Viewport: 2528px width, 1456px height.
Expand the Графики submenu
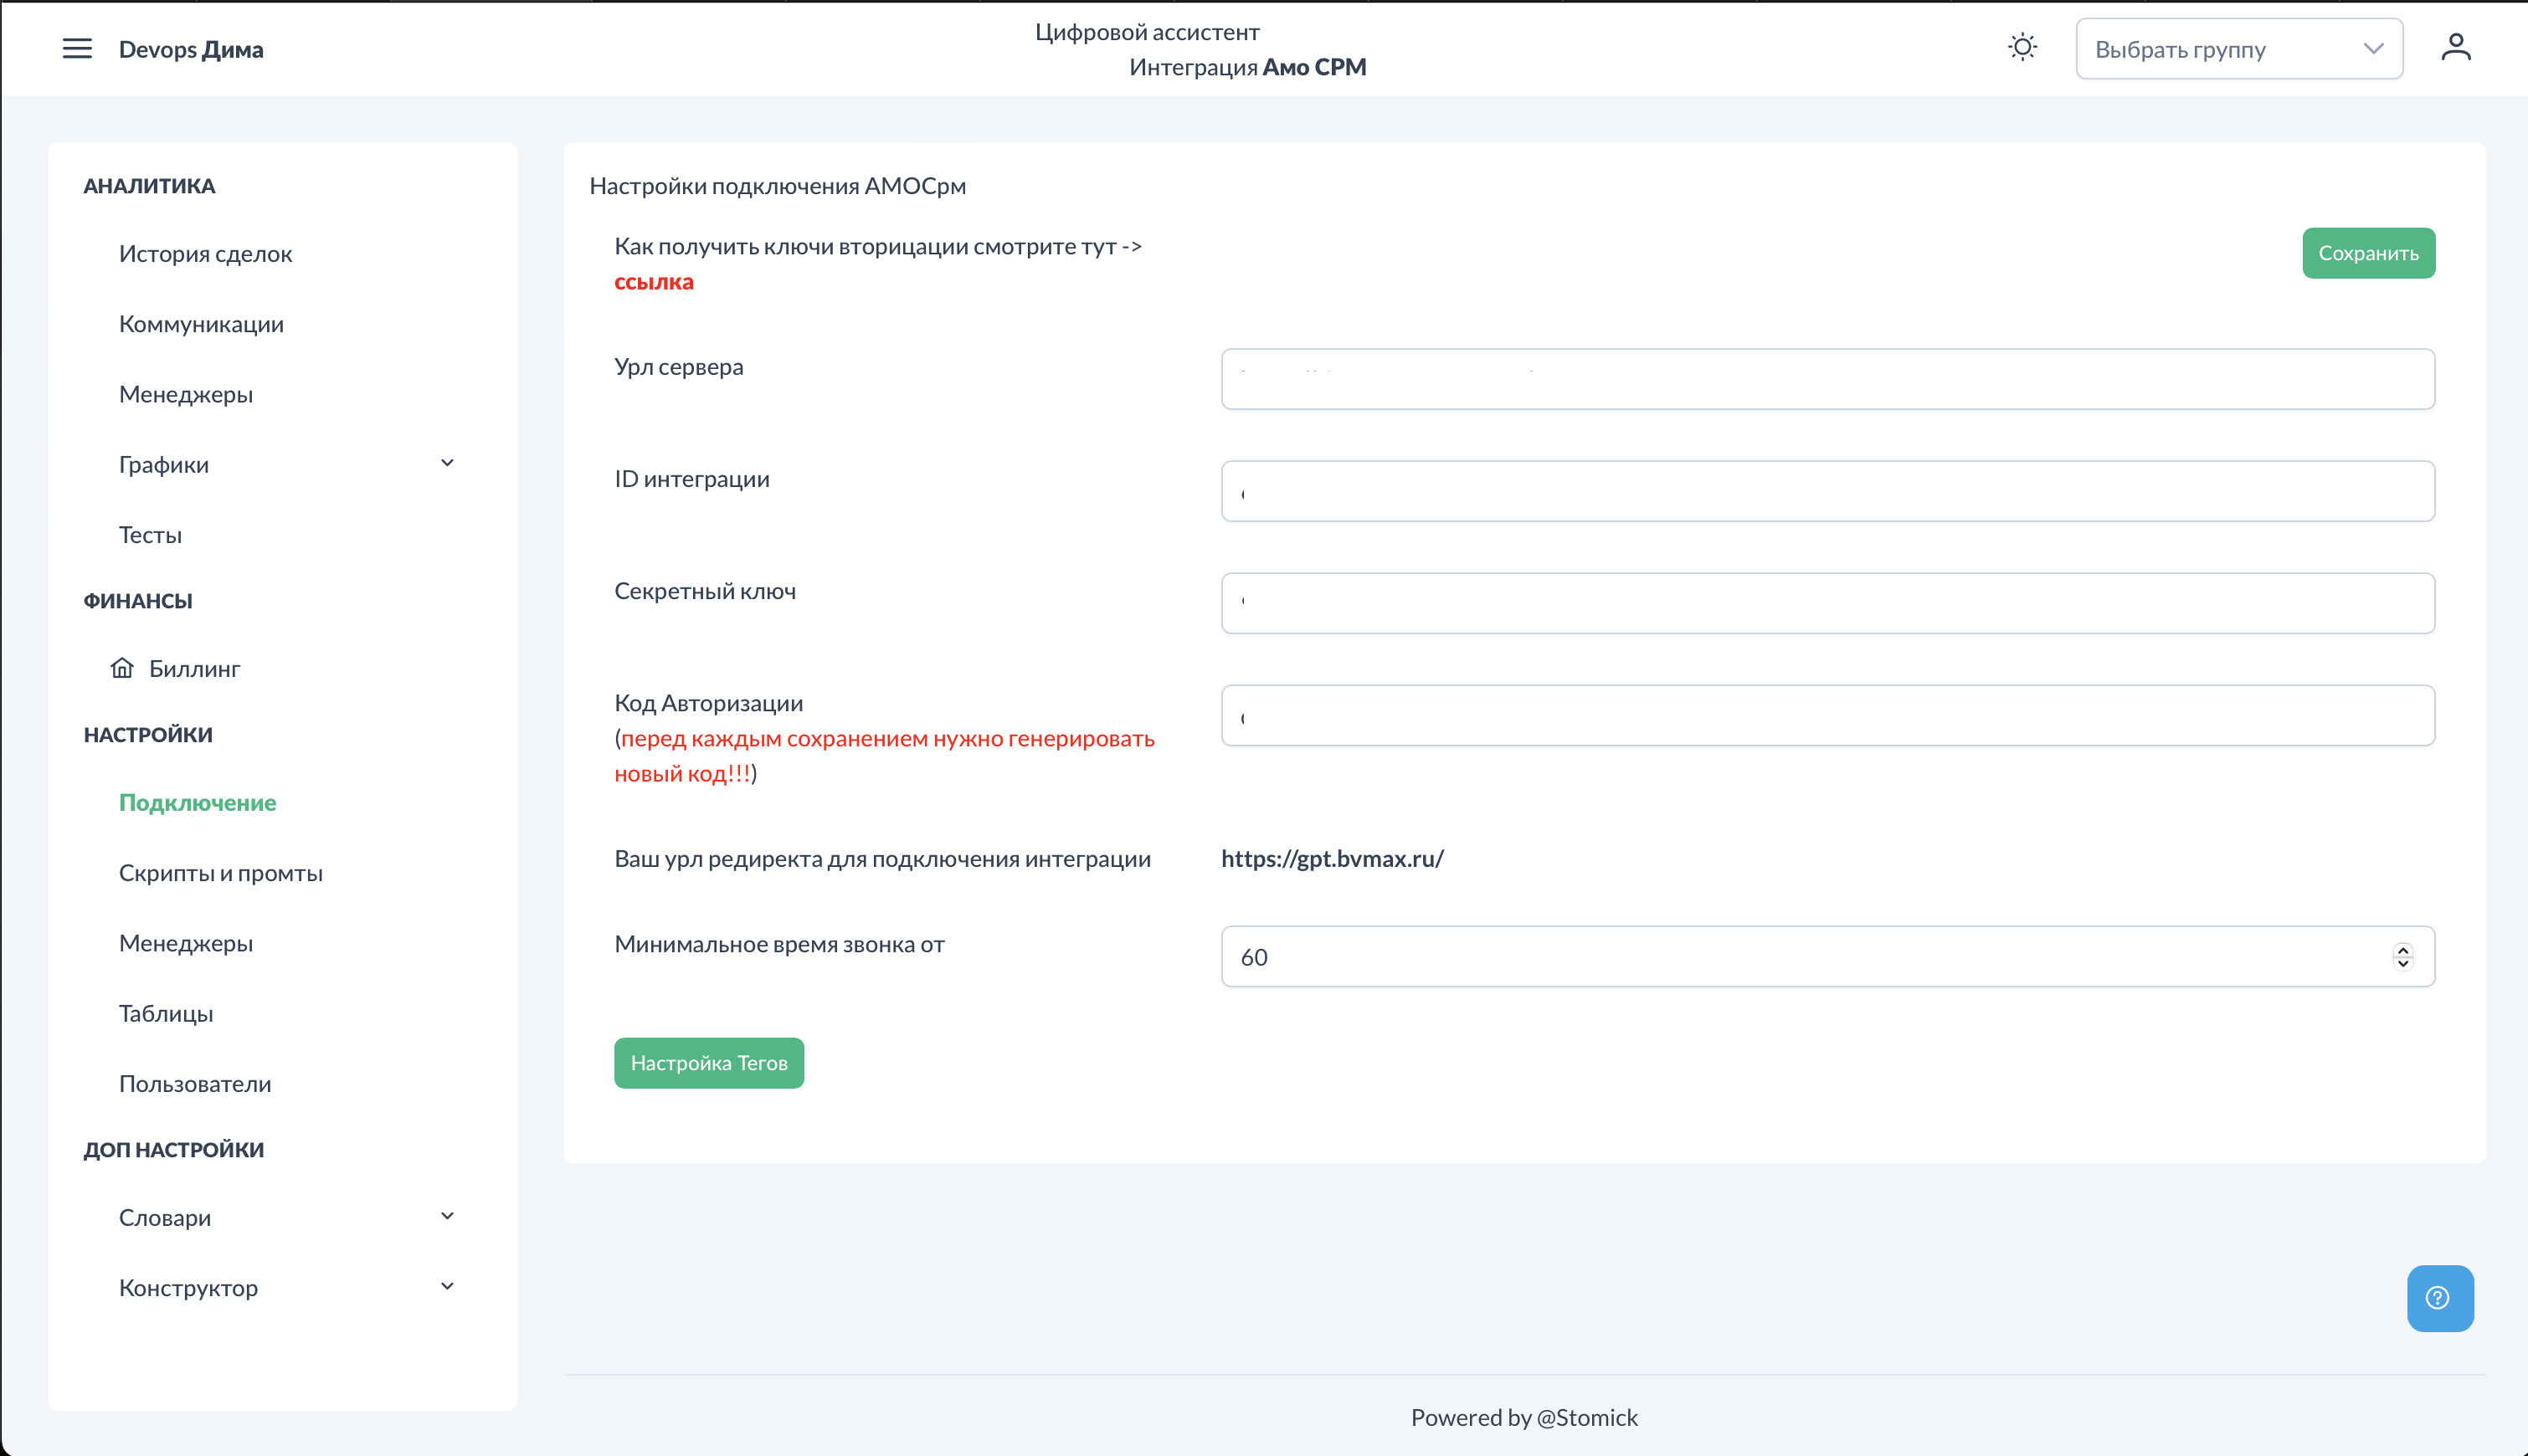click(x=447, y=463)
